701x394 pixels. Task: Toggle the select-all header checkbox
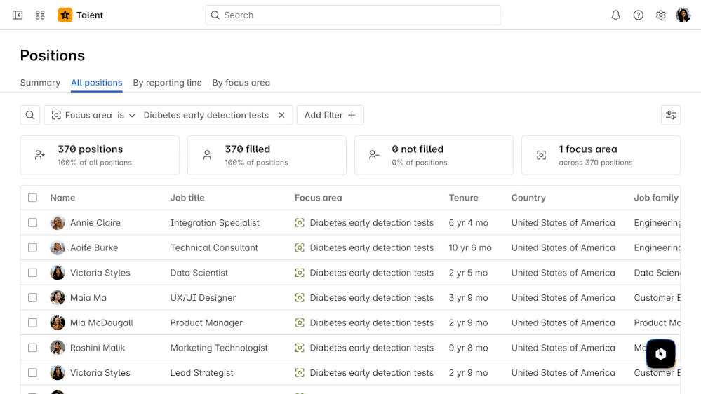click(x=33, y=198)
